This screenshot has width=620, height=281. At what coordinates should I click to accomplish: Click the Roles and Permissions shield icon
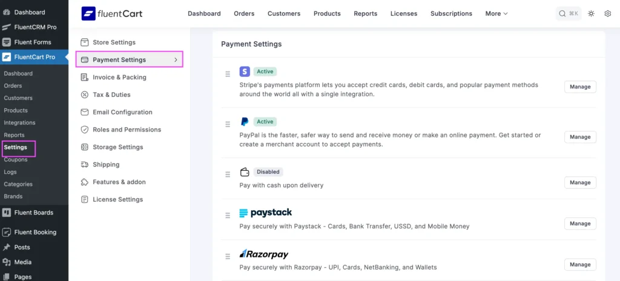pyautogui.click(x=84, y=130)
